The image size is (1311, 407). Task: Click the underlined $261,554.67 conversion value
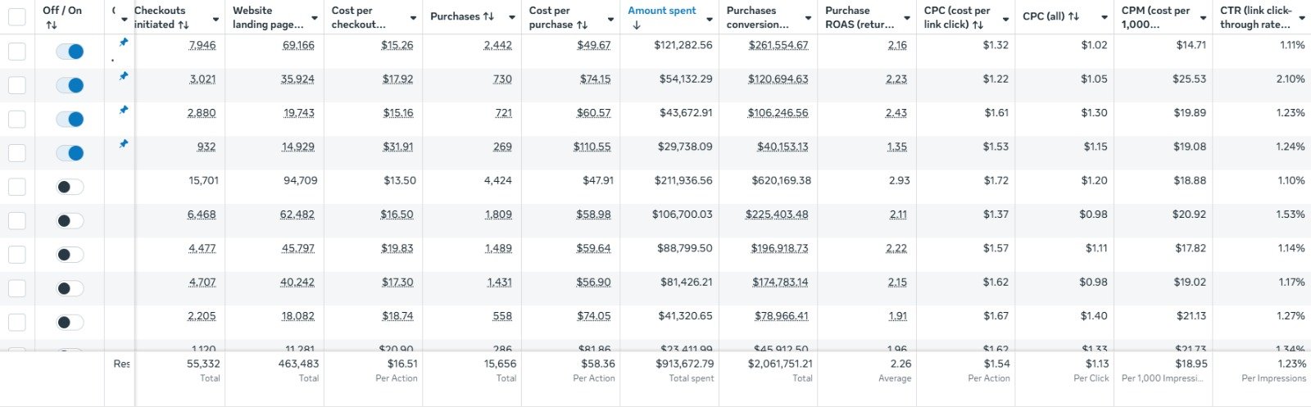tap(778, 45)
